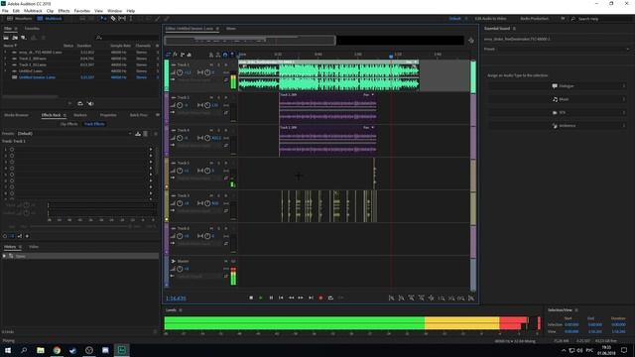Open effect slot 1 arrow menu
The height and width of the screenshot is (357, 635).
tap(151, 150)
